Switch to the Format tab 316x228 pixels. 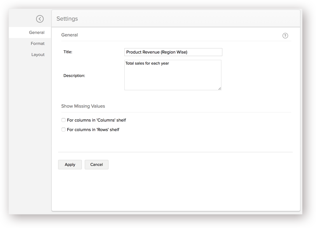[37, 43]
